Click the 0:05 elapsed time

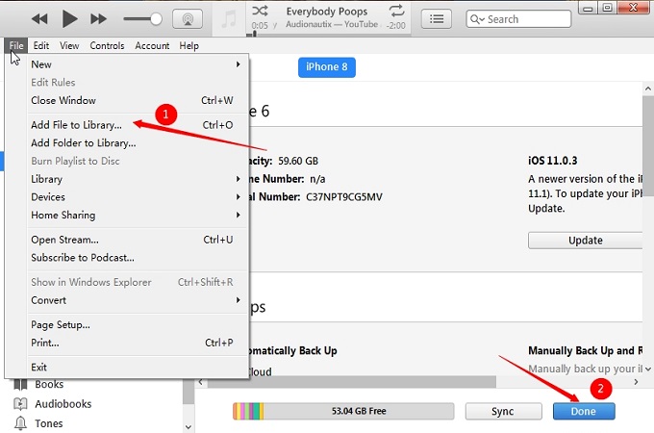coord(260,25)
